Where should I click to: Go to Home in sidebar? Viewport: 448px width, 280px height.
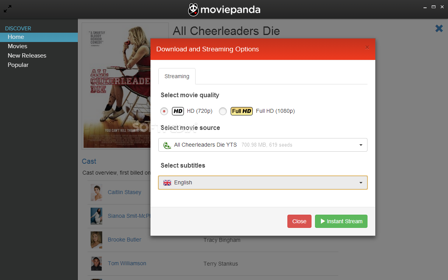click(39, 37)
